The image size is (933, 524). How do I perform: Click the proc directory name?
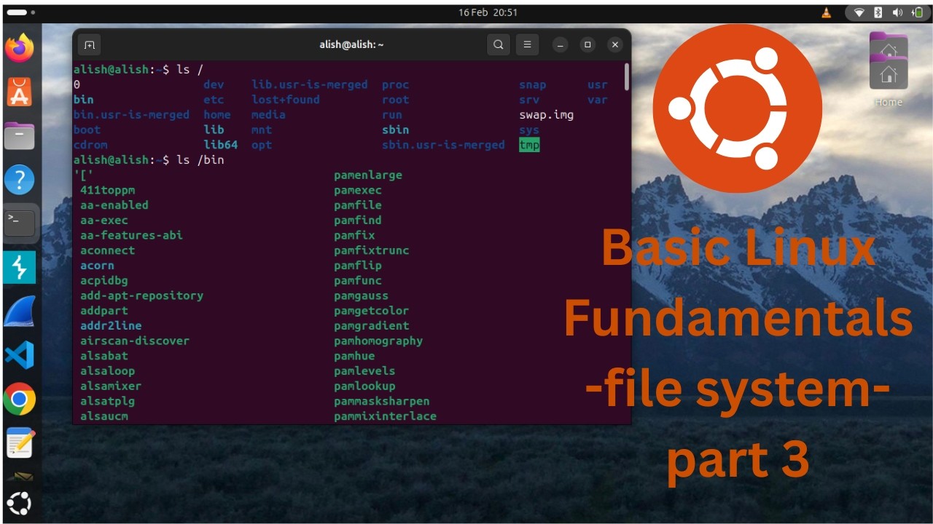pyautogui.click(x=396, y=85)
